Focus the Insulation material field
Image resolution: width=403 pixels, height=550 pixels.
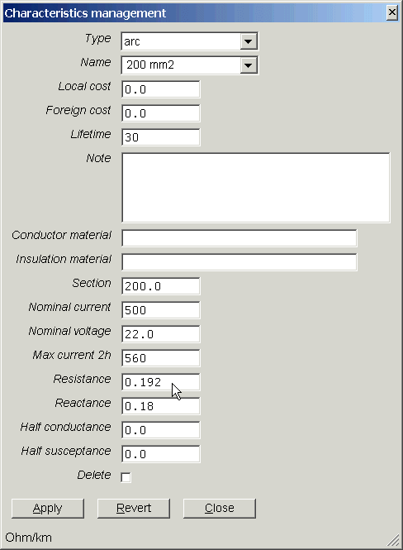(x=239, y=262)
